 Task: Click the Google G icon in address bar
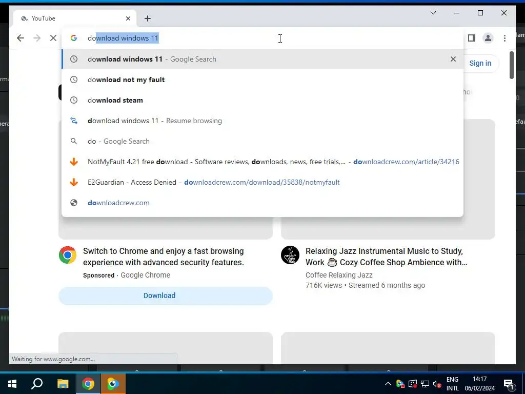click(x=74, y=38)
